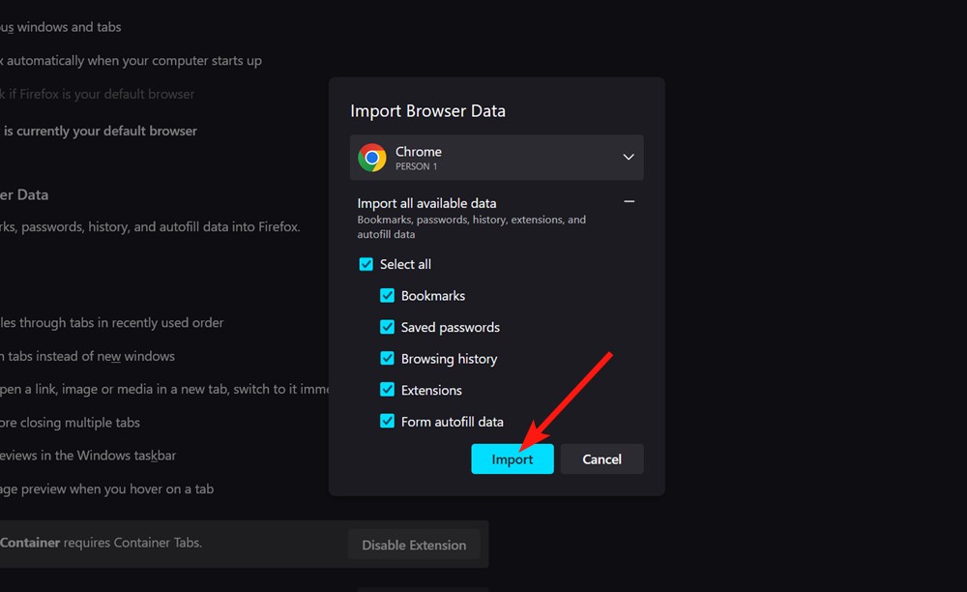Uncheck the Extensions checkbox

(x=387, y=390)
